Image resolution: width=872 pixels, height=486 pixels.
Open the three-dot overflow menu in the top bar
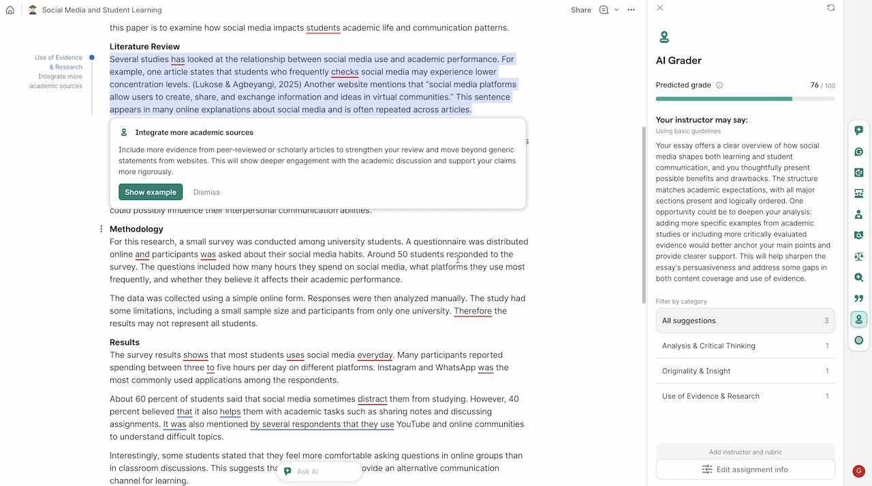coord(631,10)
